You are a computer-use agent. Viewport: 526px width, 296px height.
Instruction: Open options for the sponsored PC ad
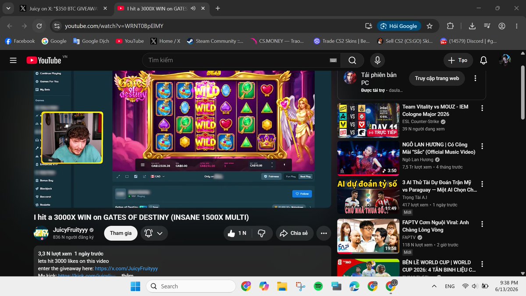pos(475,78)
